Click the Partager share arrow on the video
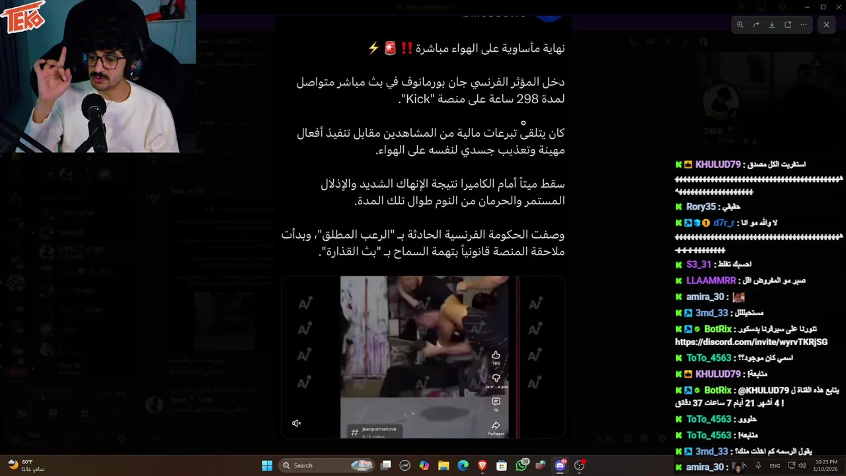The width and height of the screenshot is (846, 476). pyautogui.click(x=496, y=425)
